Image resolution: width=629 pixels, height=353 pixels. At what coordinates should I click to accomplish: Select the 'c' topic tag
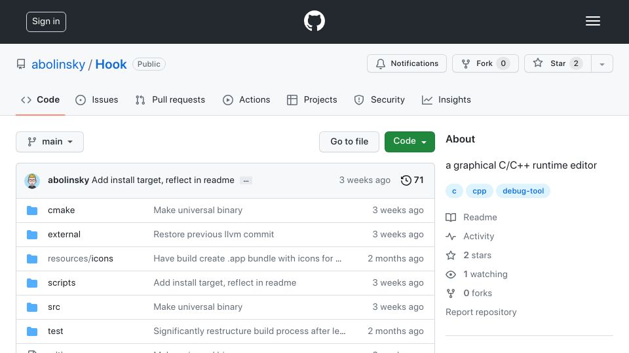(454, 191)
